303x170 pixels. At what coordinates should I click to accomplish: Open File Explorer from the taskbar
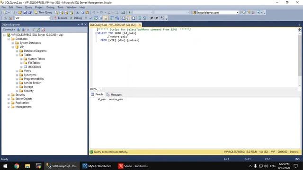click(x=27, y=166)
